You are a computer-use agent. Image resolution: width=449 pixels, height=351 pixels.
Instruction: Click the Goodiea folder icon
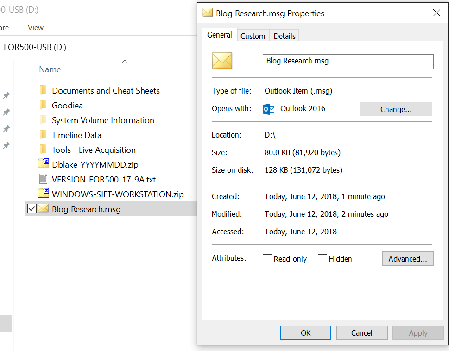(x=43, y=105)
